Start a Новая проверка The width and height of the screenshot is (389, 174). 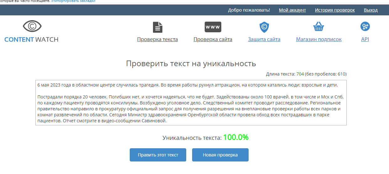pyautogui.click(x=220, y=155)
